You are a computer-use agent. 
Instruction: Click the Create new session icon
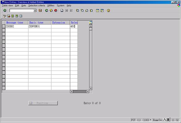97,10
